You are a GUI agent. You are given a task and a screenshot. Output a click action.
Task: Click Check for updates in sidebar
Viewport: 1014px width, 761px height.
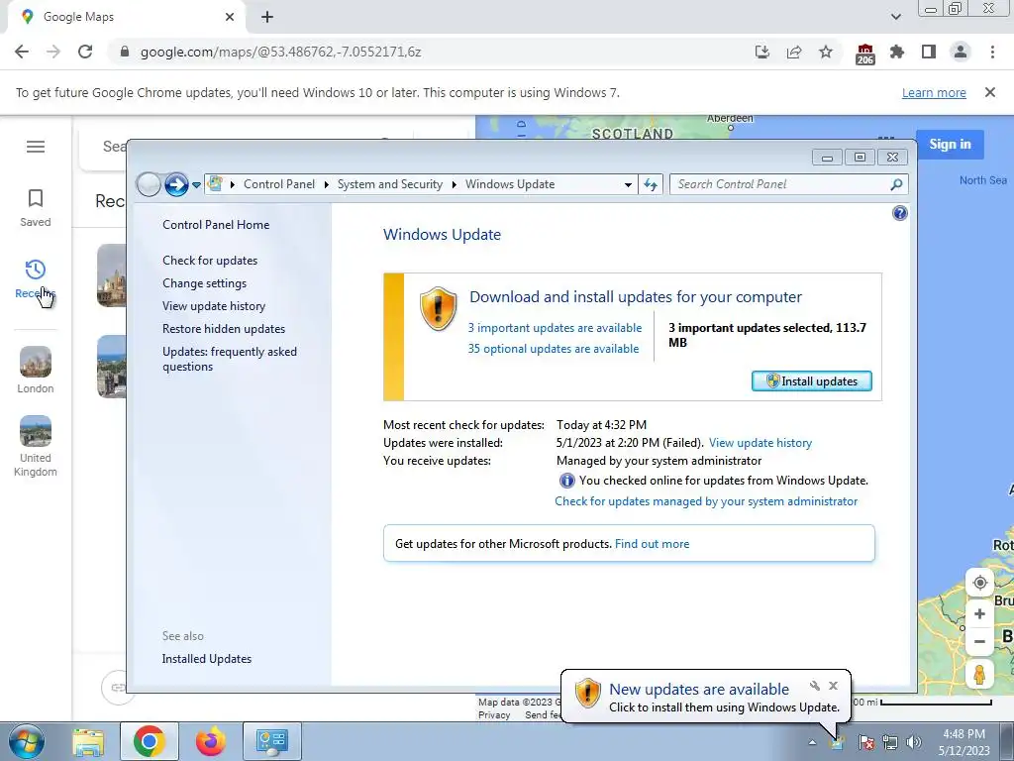pos(210,261)
